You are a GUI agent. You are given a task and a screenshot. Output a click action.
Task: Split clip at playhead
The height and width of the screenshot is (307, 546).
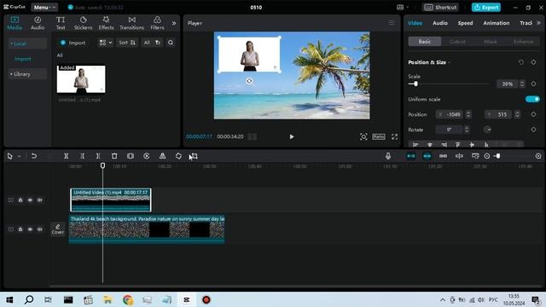[x=67, y=156]
